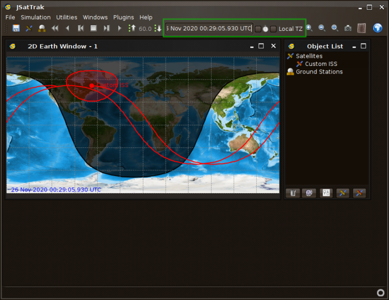This screenshot has width=389, height=300.
Task: Open the Plugins menu
Action: [124, 17]
